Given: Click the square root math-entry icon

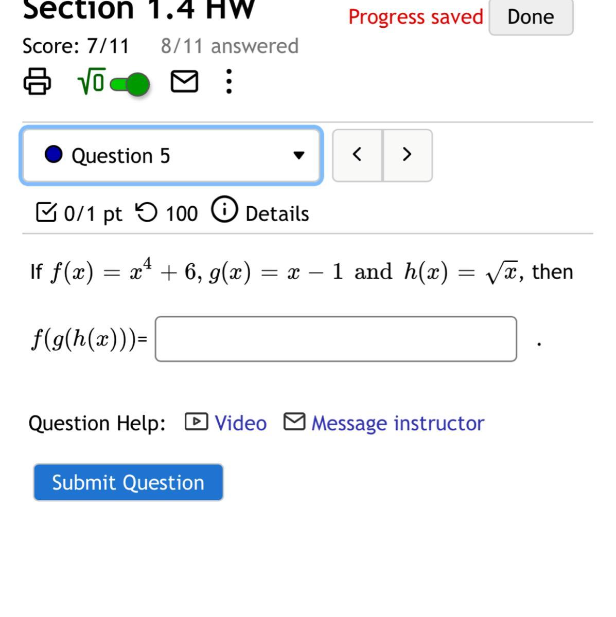Looking at the screenshot, I should 91,82.
